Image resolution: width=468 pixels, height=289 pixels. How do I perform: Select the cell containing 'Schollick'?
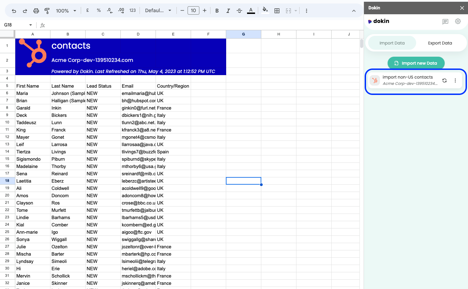click(68, 276)
